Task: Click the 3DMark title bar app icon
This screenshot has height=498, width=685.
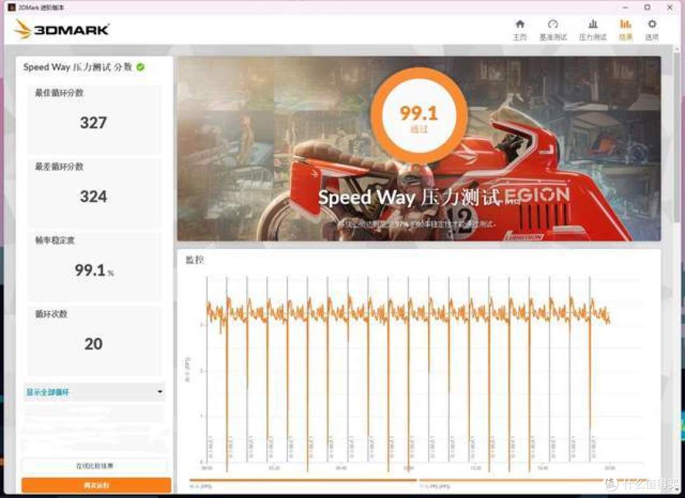Action: [11, 8]
